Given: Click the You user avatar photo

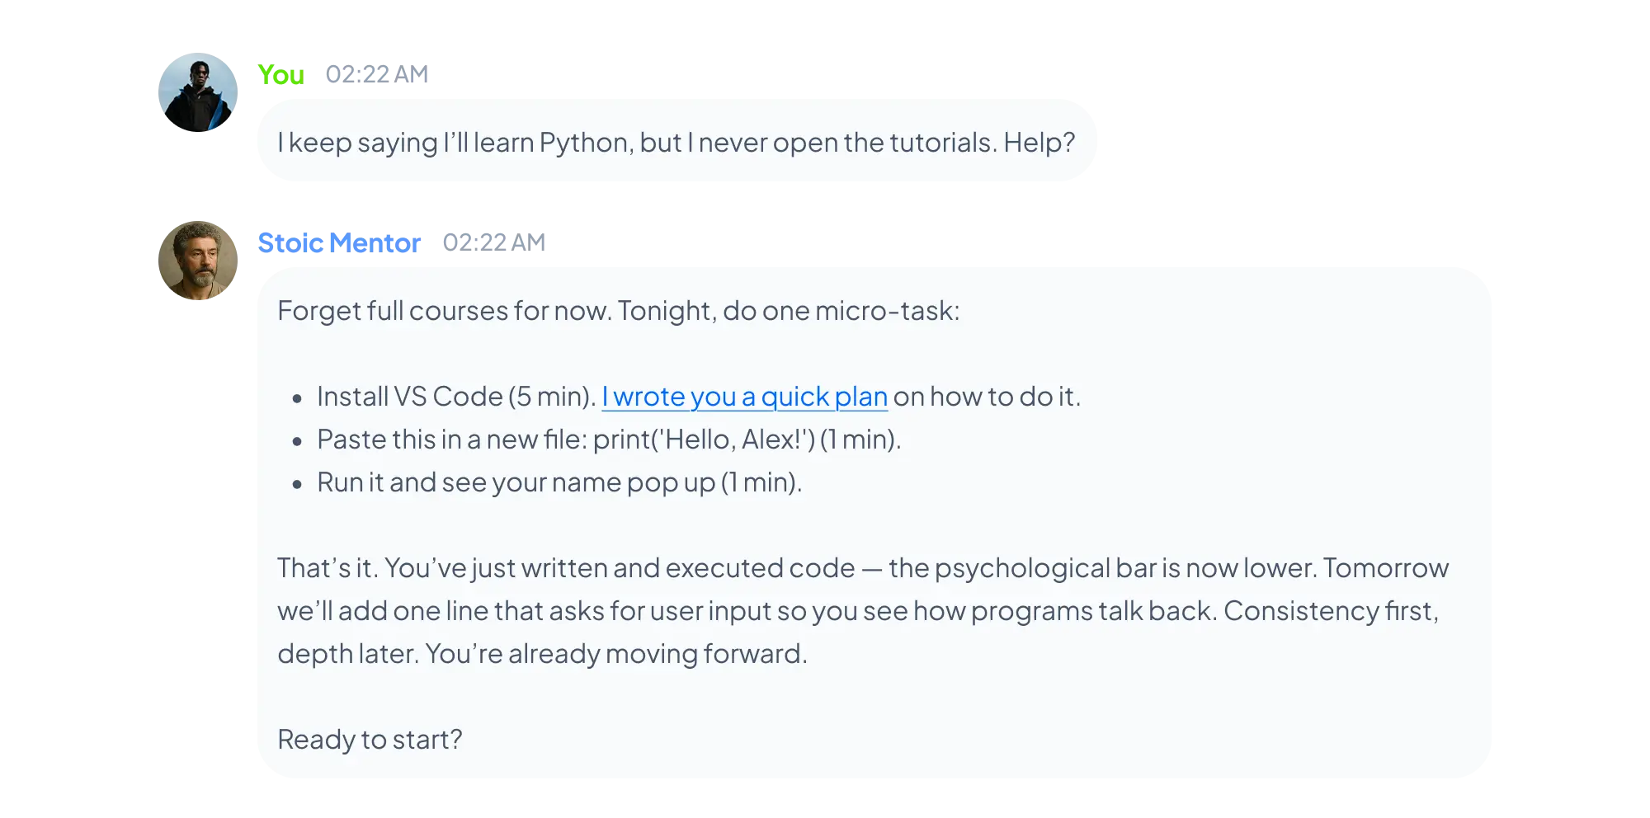Looking at the screenshot, I should [198, 92].
